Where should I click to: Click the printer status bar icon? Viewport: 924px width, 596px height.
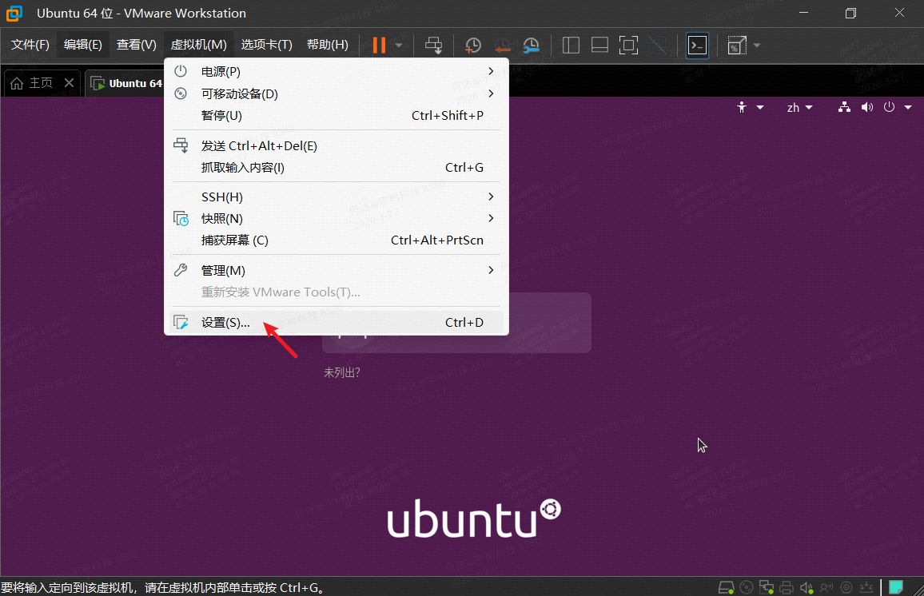pos(786,587)
